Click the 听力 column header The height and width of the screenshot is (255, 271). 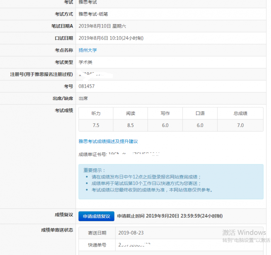point(96,113)
